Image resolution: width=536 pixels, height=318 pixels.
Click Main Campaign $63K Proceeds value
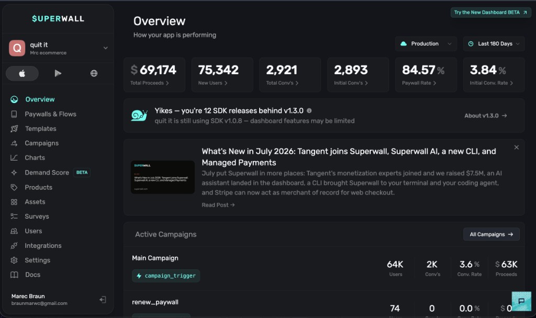coord(506,264)
